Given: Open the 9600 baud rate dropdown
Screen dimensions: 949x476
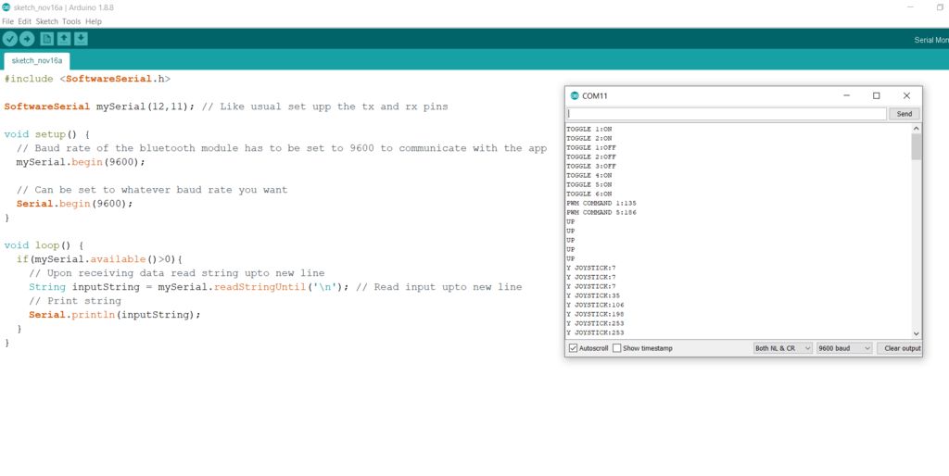Looking at the screenshot, I should 844,348.
